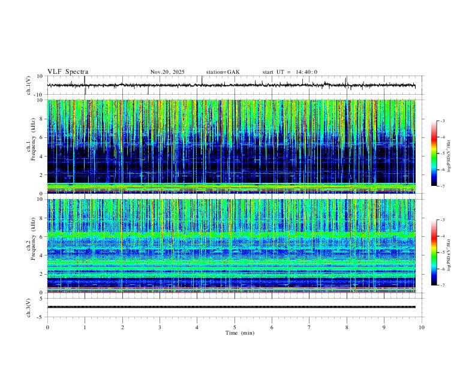
Task: Click the ch.3 black trace line
Action: point(231,307)
